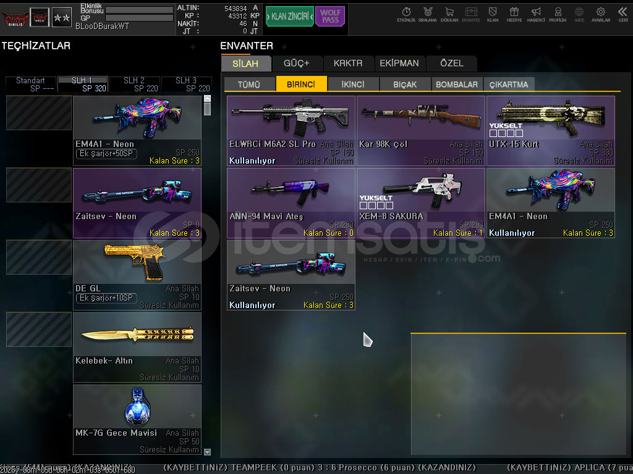Click Ek şarjör+50SP attachment on EM4A1
This screenshot has width=633, height=474.
[x=106, y=154]
